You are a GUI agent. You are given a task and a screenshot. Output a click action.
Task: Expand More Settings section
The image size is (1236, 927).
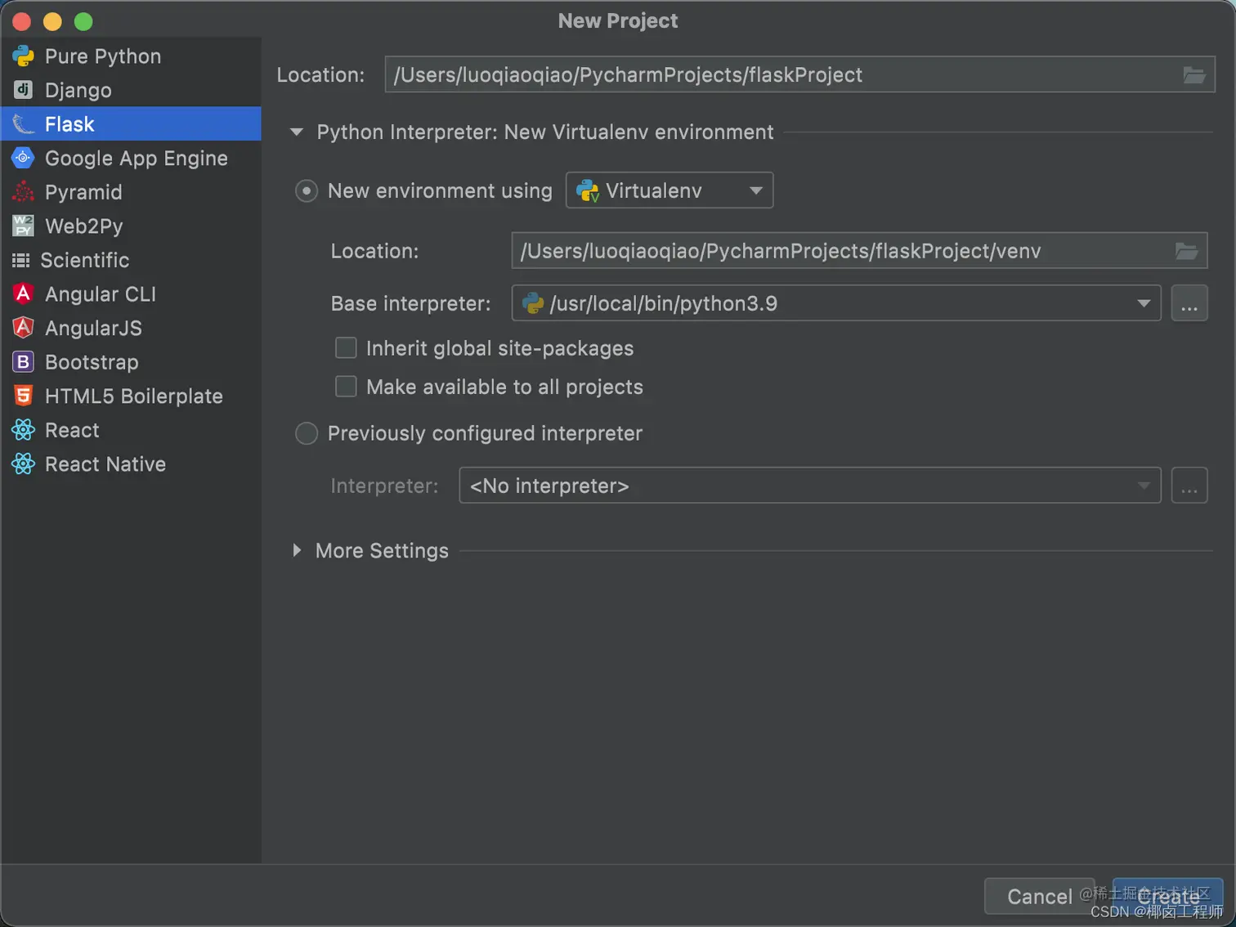pos(297,551)
